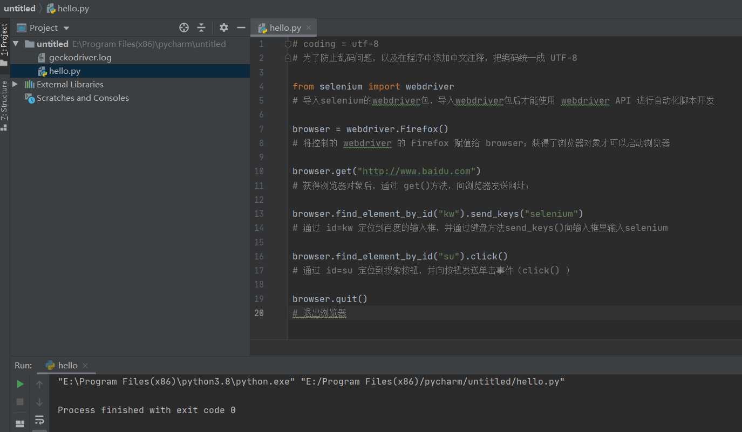Open the Project panel settings gear

224,28
